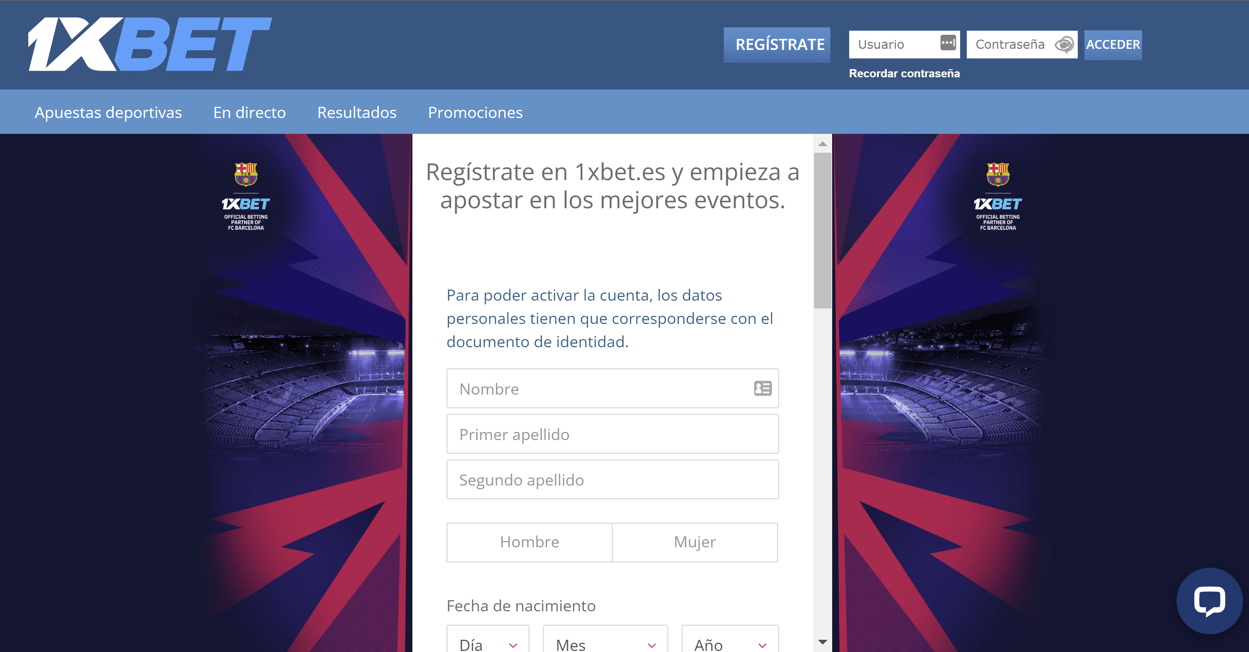Click the registration form scrollbar thumb
Viewport: 1249px width, 652px height.
pyautogui.click(x=822, y=231)
